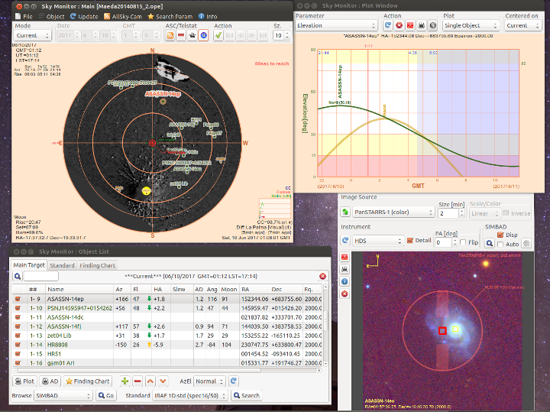Click grey globe icon in Plot Window
Screen dimensions: 550x412
point(433,25)
